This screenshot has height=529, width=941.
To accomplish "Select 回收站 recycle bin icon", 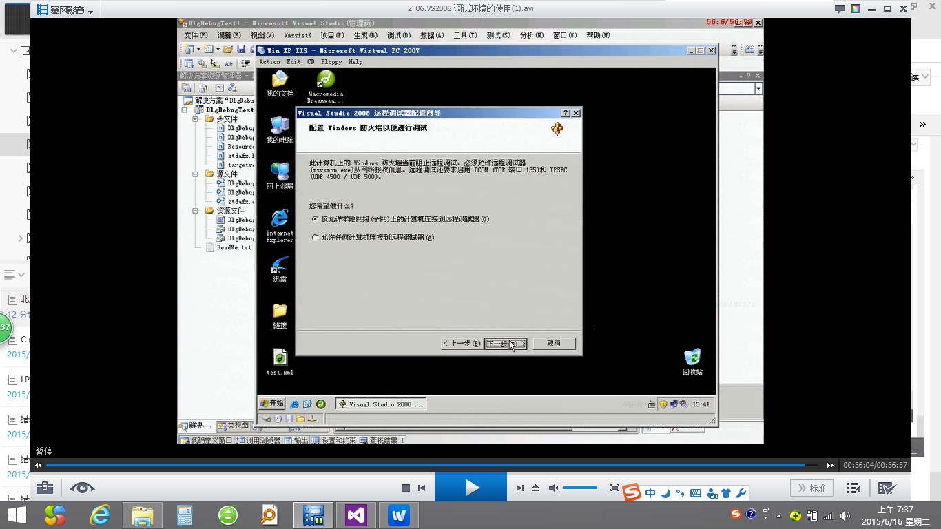I will click(692, 362).
